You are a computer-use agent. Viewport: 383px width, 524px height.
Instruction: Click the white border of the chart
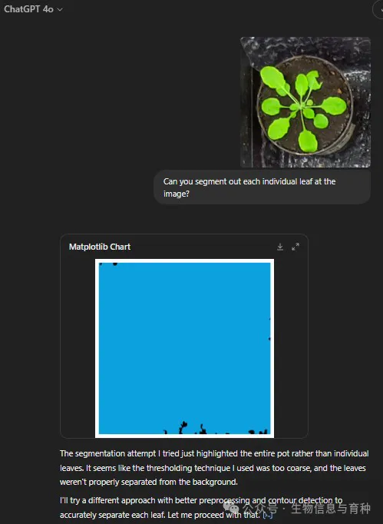click(x=185, y=260)
